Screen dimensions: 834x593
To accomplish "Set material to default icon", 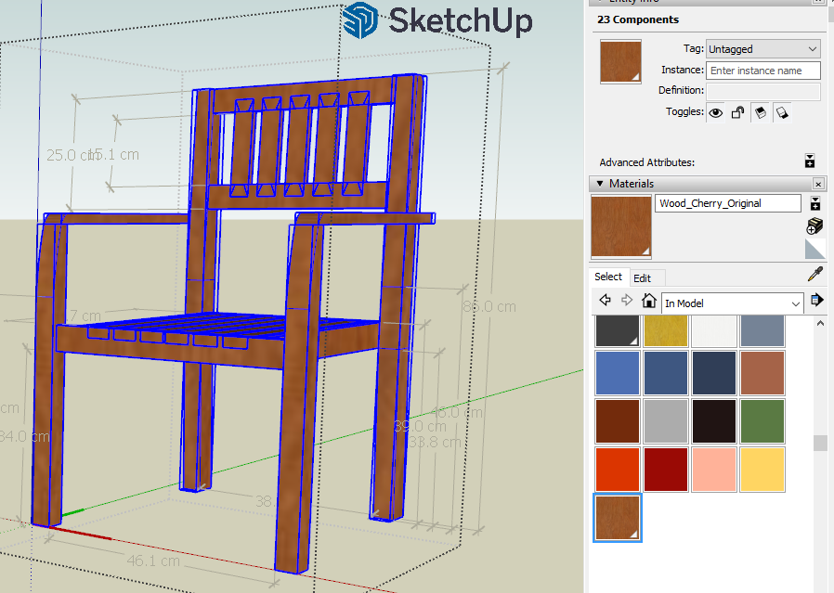I will coord(814,249).
